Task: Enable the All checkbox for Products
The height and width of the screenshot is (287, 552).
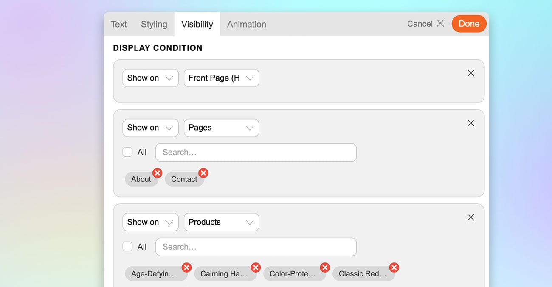Action: point(127,246)
